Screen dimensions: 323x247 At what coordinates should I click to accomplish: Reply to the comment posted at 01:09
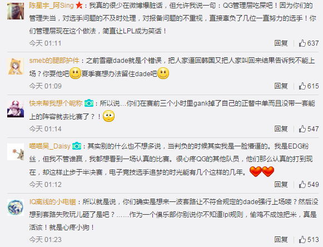pos(281,86)
